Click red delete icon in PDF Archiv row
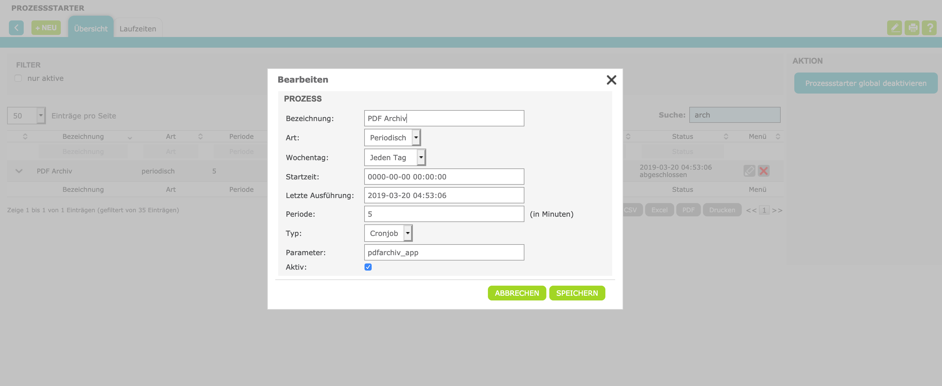The image size is (942, 386). point(763,171)
